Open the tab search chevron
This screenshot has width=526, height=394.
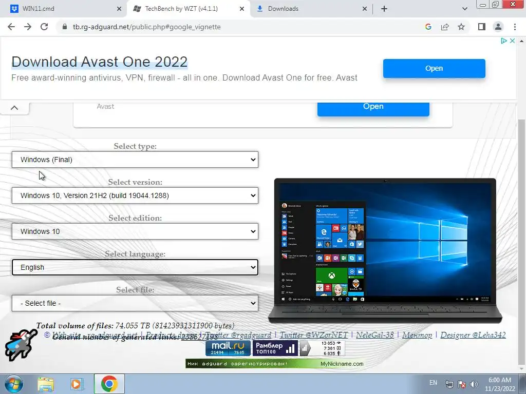click(464, 9)
